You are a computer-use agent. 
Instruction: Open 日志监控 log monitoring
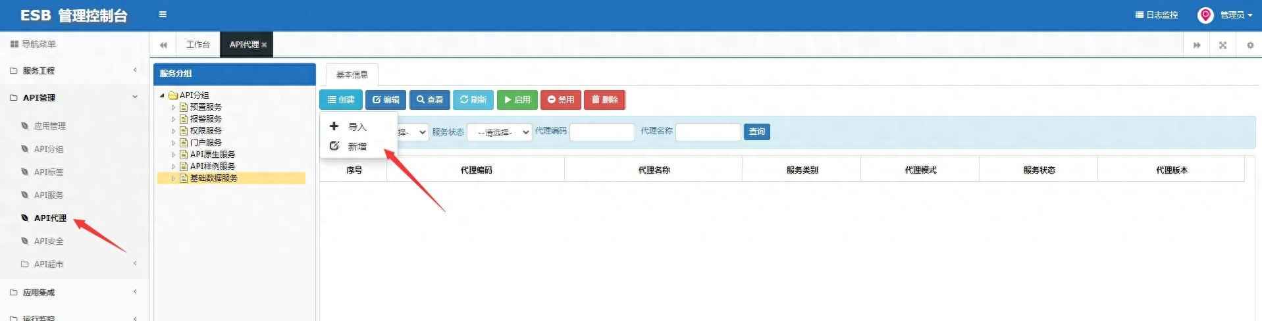[1157, 15]
